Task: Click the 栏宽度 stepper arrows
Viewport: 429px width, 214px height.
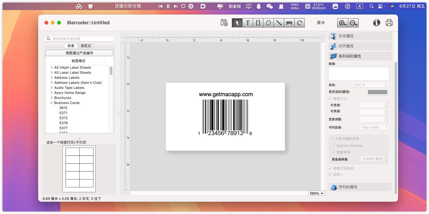Action: pos(387,105)
